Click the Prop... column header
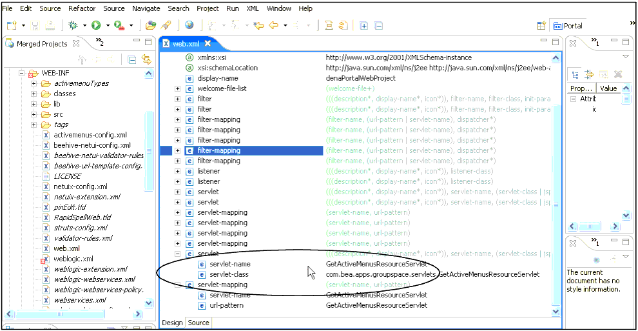Screen dimensions: 638x331 581,88
